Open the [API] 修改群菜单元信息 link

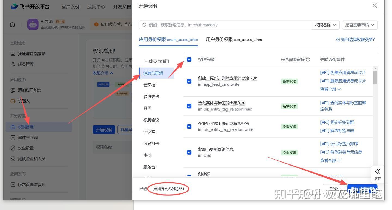(x=341, y=152)
